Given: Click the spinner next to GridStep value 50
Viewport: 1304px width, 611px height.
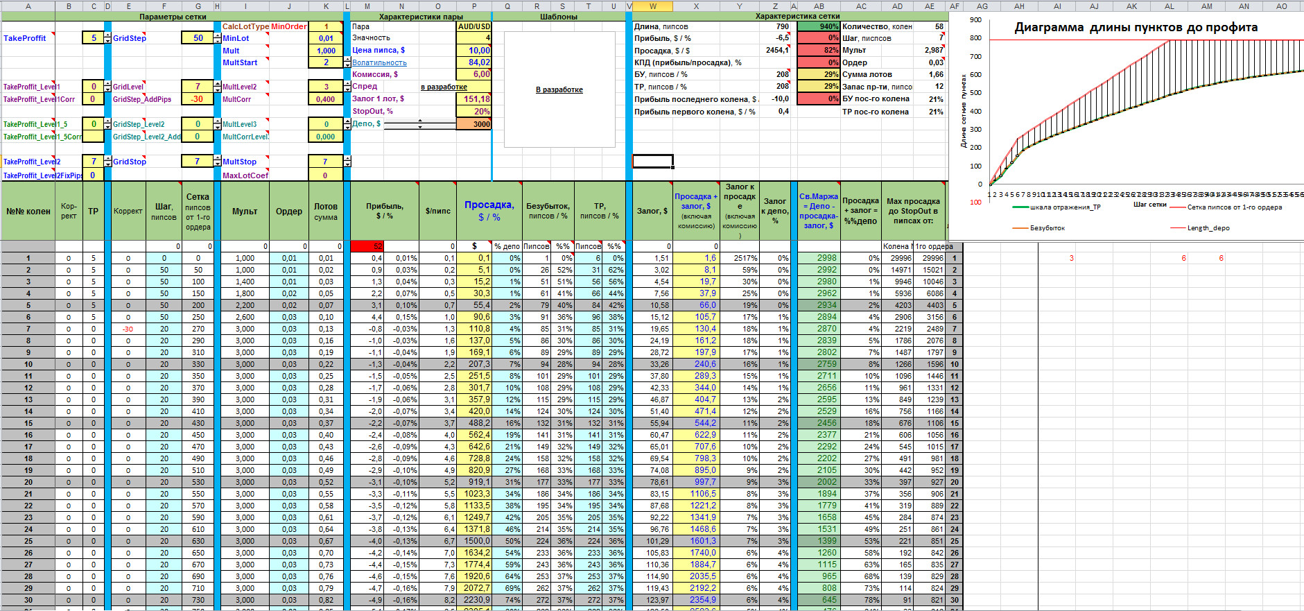Looking at the screenshot, I should pyautogui.click(x=217, y=38).
